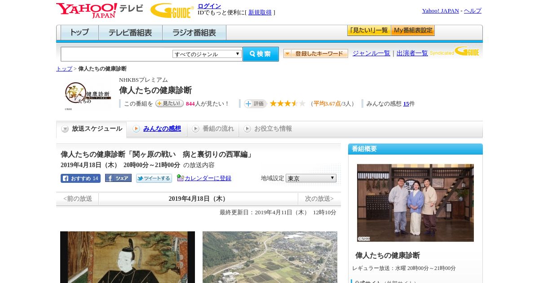Open the samurai portrait image
The image size is (539, 283).
point(128,257)
